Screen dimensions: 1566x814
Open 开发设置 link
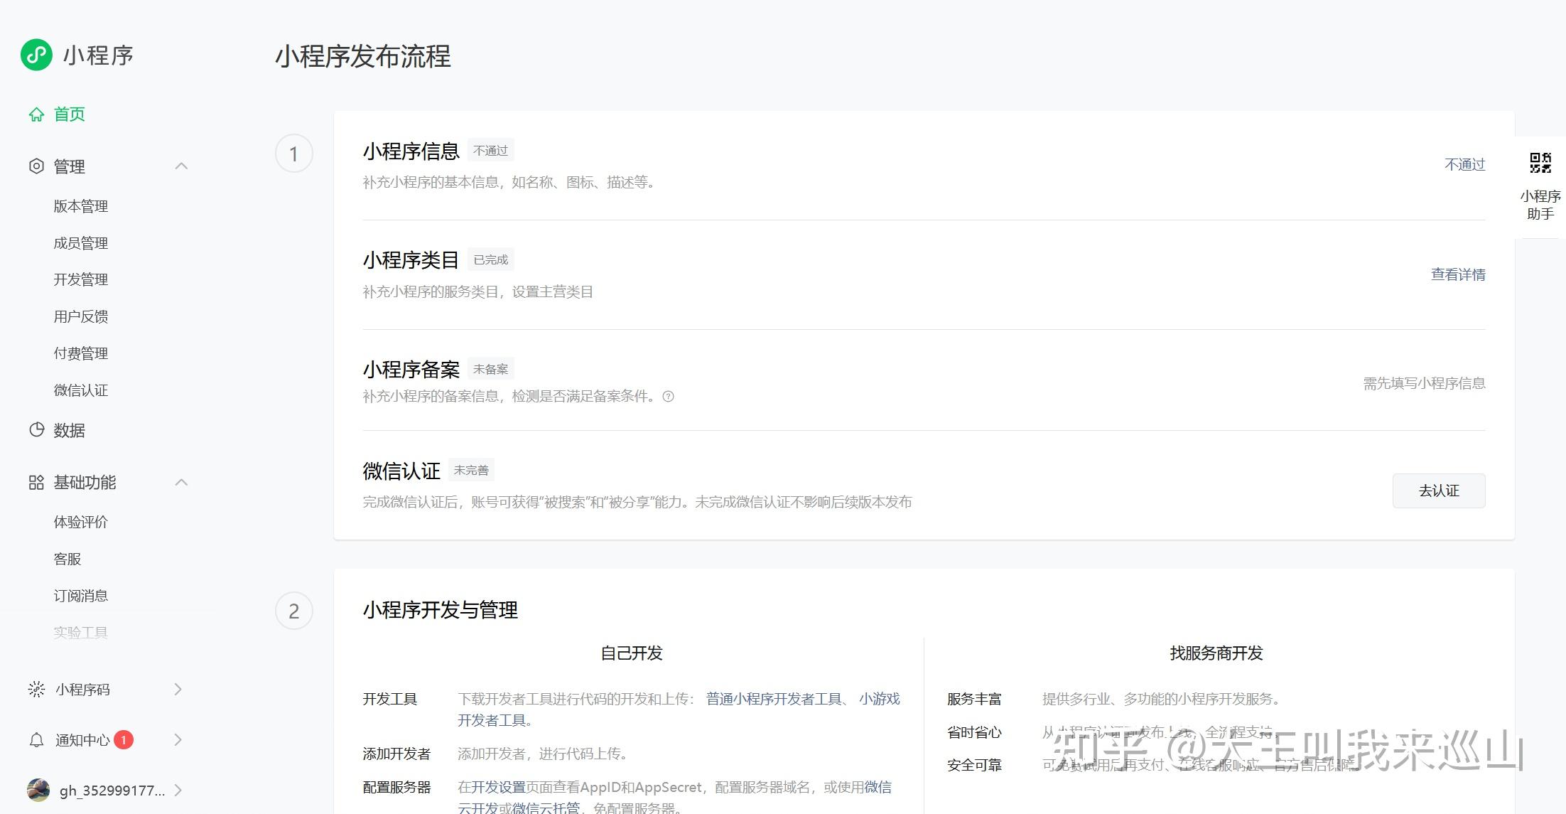498,787
